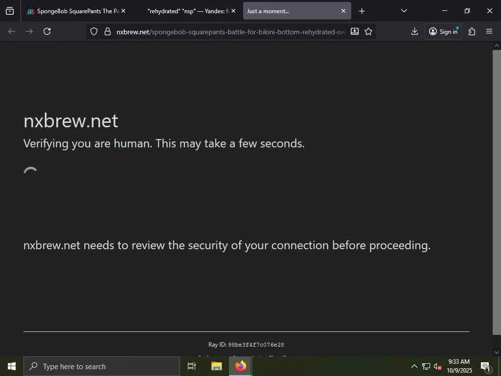Open the Extensions puzzle icon

pos(472,31)
